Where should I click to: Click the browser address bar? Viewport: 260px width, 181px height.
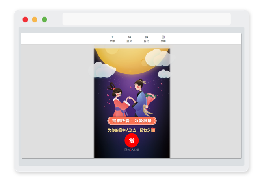tap(147, 19)
